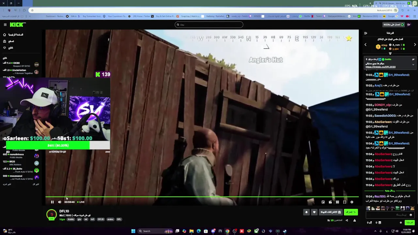Share the stream via share icon
Image resolution: width=418 pixels, height=235 pixels.
point(347,220)
